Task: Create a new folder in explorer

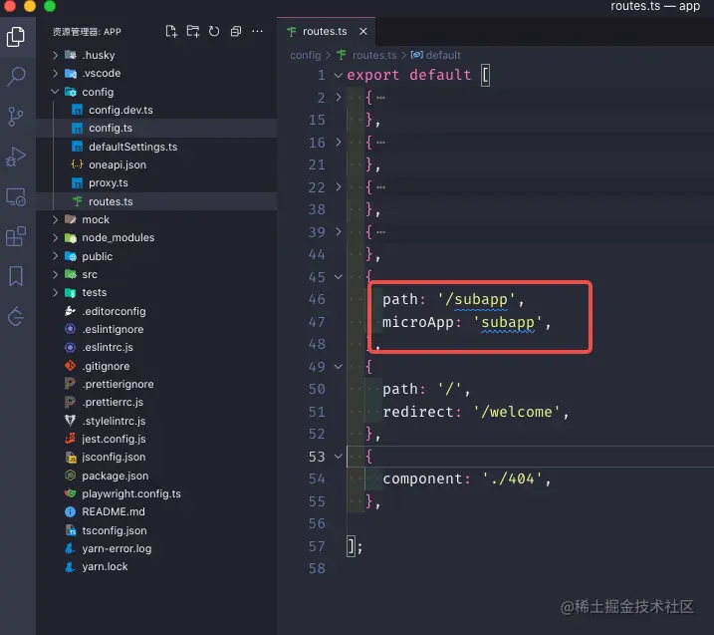Action: tap(193, 32)
